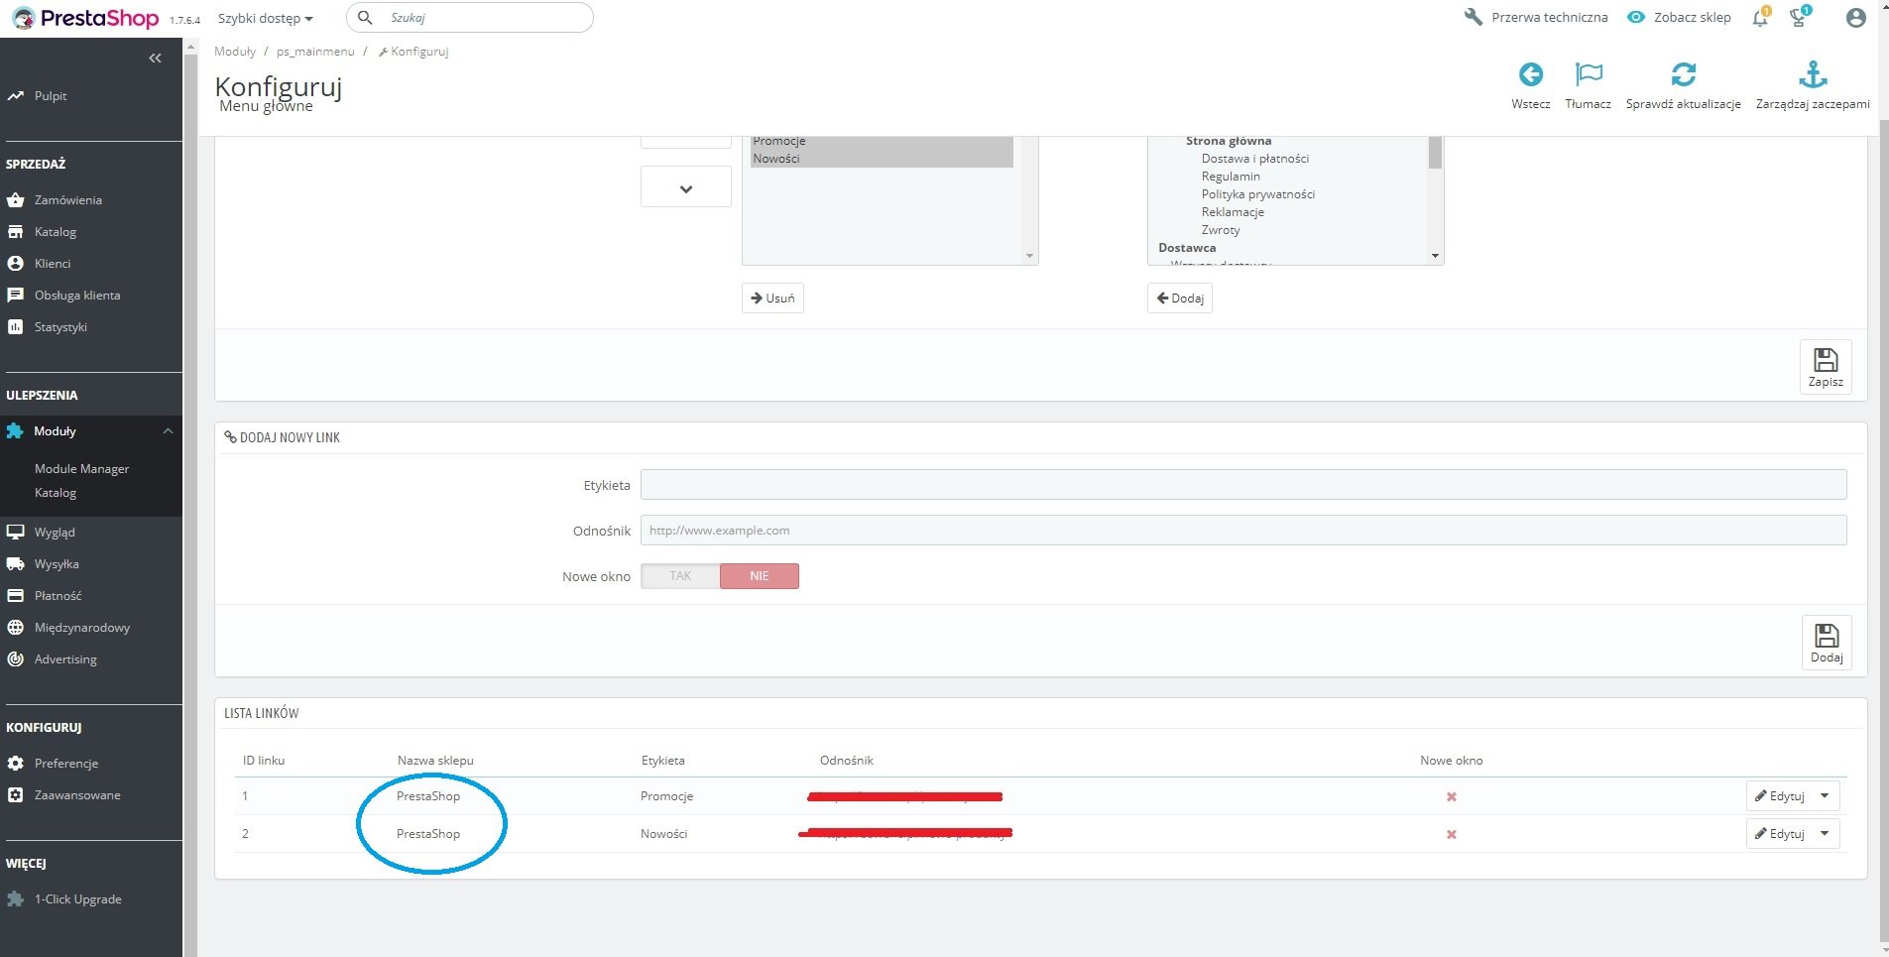The height and width of the screenshot is (957, 1889).
Task: Click the move-down arrow button for menu items
Action: (686, 186)
